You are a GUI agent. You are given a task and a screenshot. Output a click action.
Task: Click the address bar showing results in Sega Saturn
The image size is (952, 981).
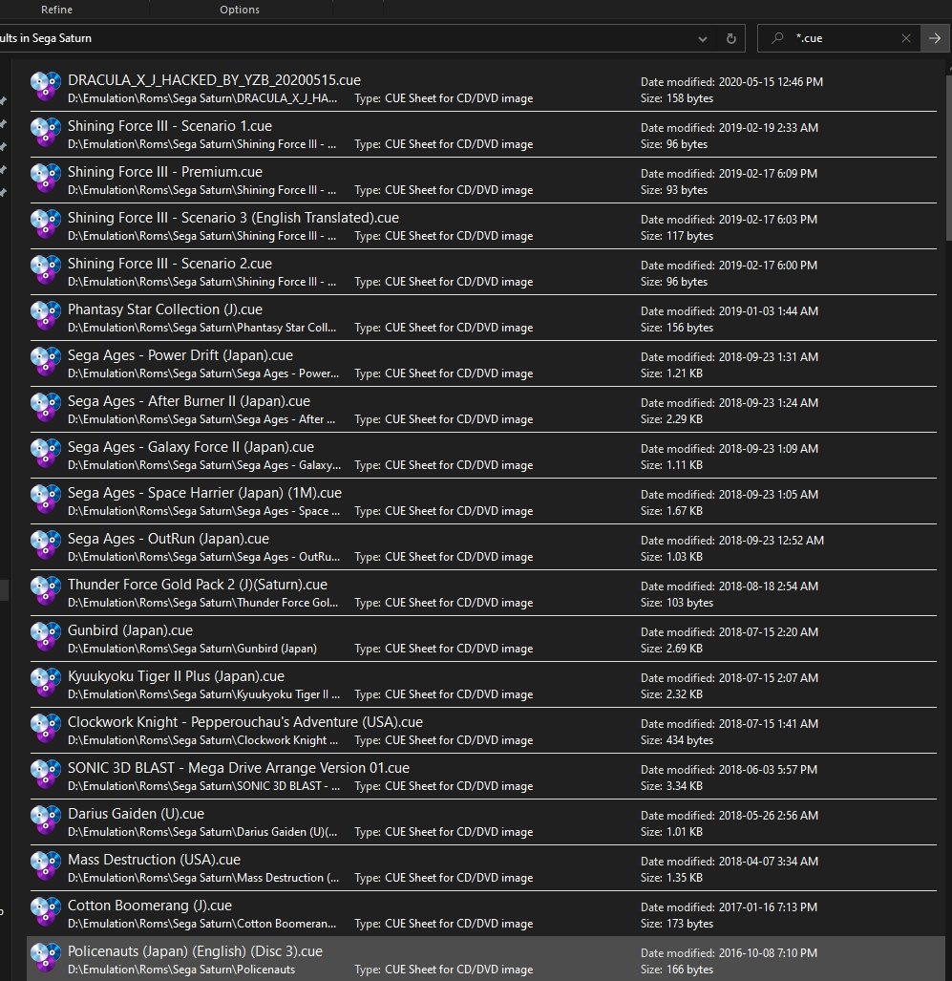[x=372, y=38]
